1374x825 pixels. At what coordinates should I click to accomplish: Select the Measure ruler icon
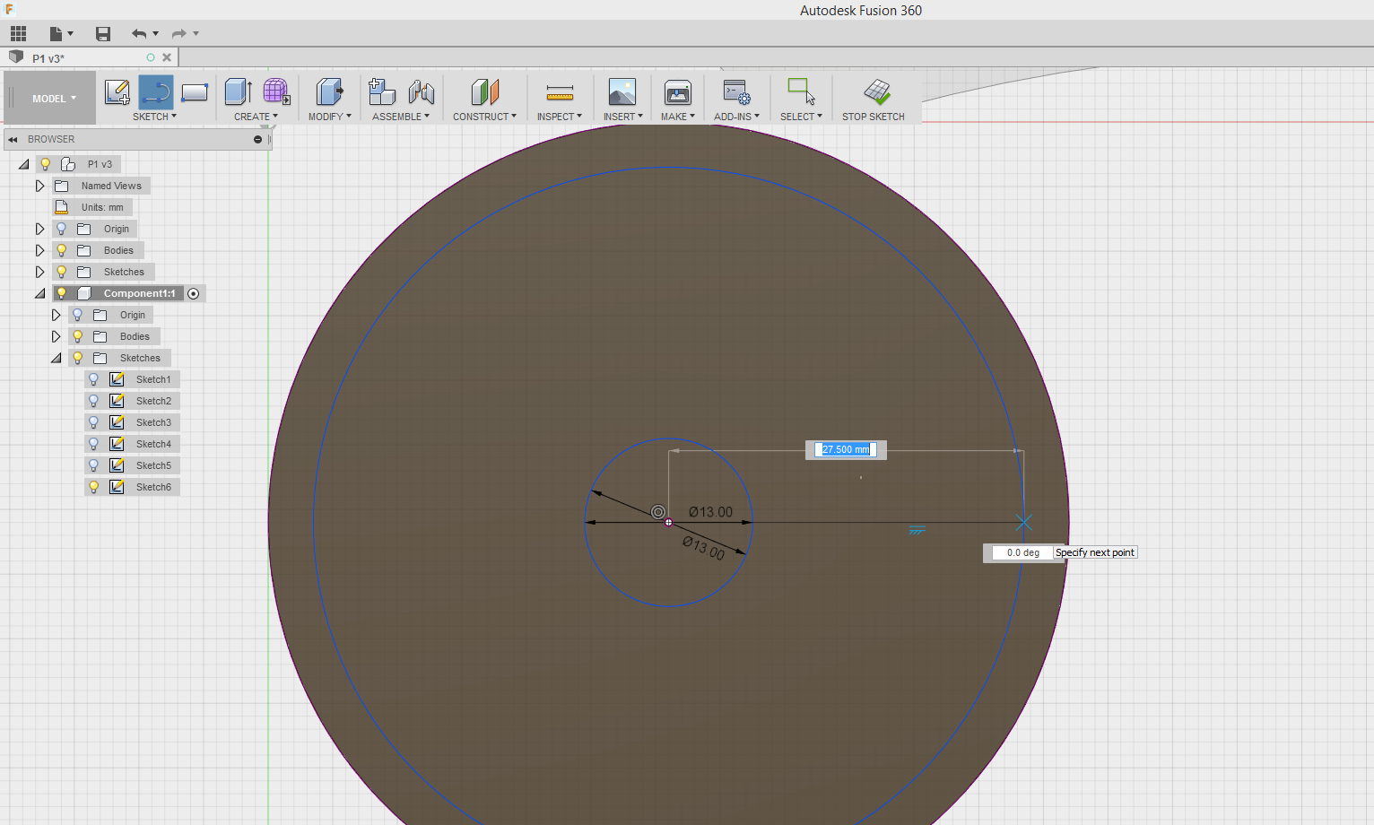(x=560, y=91)
